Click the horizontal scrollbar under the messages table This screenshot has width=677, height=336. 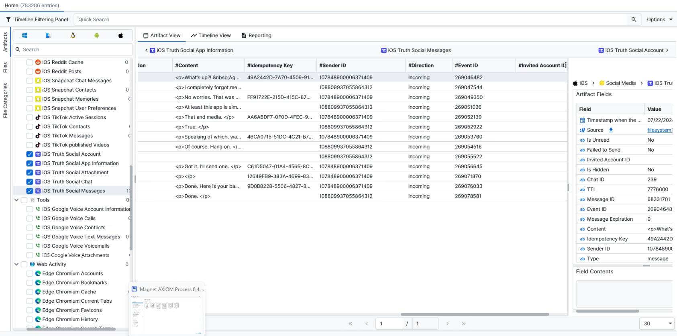pyautogui.click(x=475, y=314)
